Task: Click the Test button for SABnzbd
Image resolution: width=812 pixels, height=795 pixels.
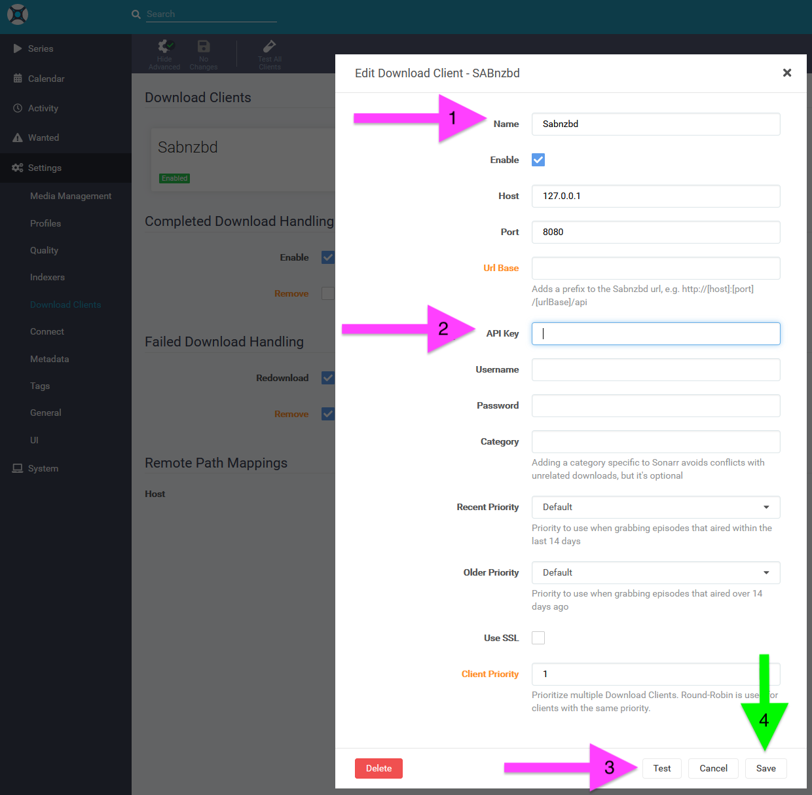Action: (x=661, y=768)
